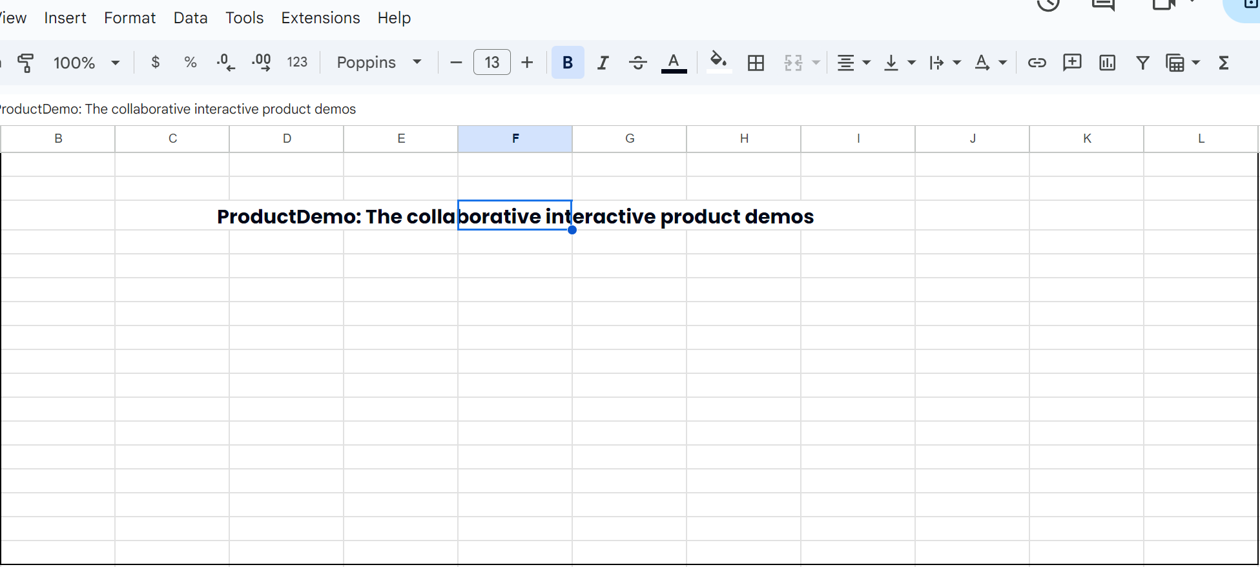
Task: Open functions sigma icon
Action: (1223, 63)
